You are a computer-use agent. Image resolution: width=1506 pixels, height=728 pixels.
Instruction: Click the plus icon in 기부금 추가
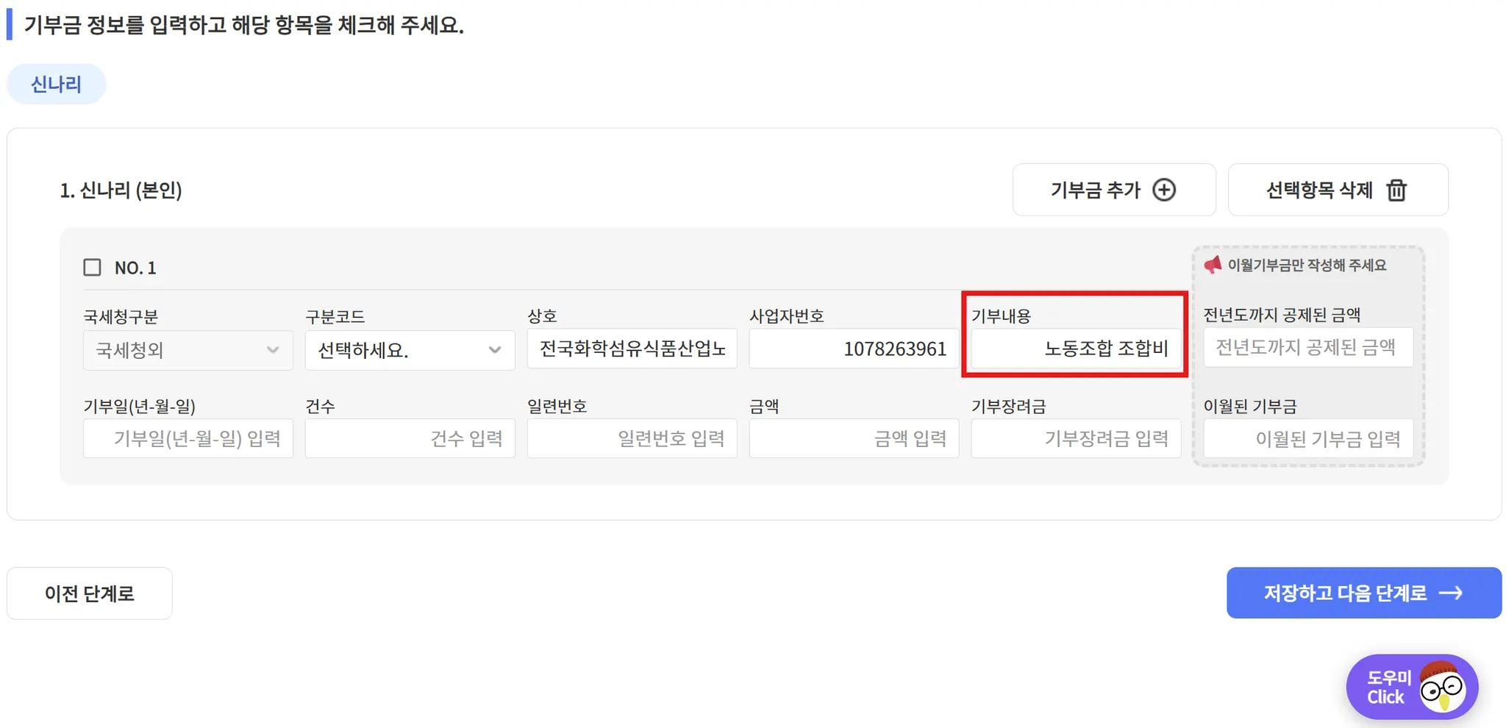click(1163, 190)
